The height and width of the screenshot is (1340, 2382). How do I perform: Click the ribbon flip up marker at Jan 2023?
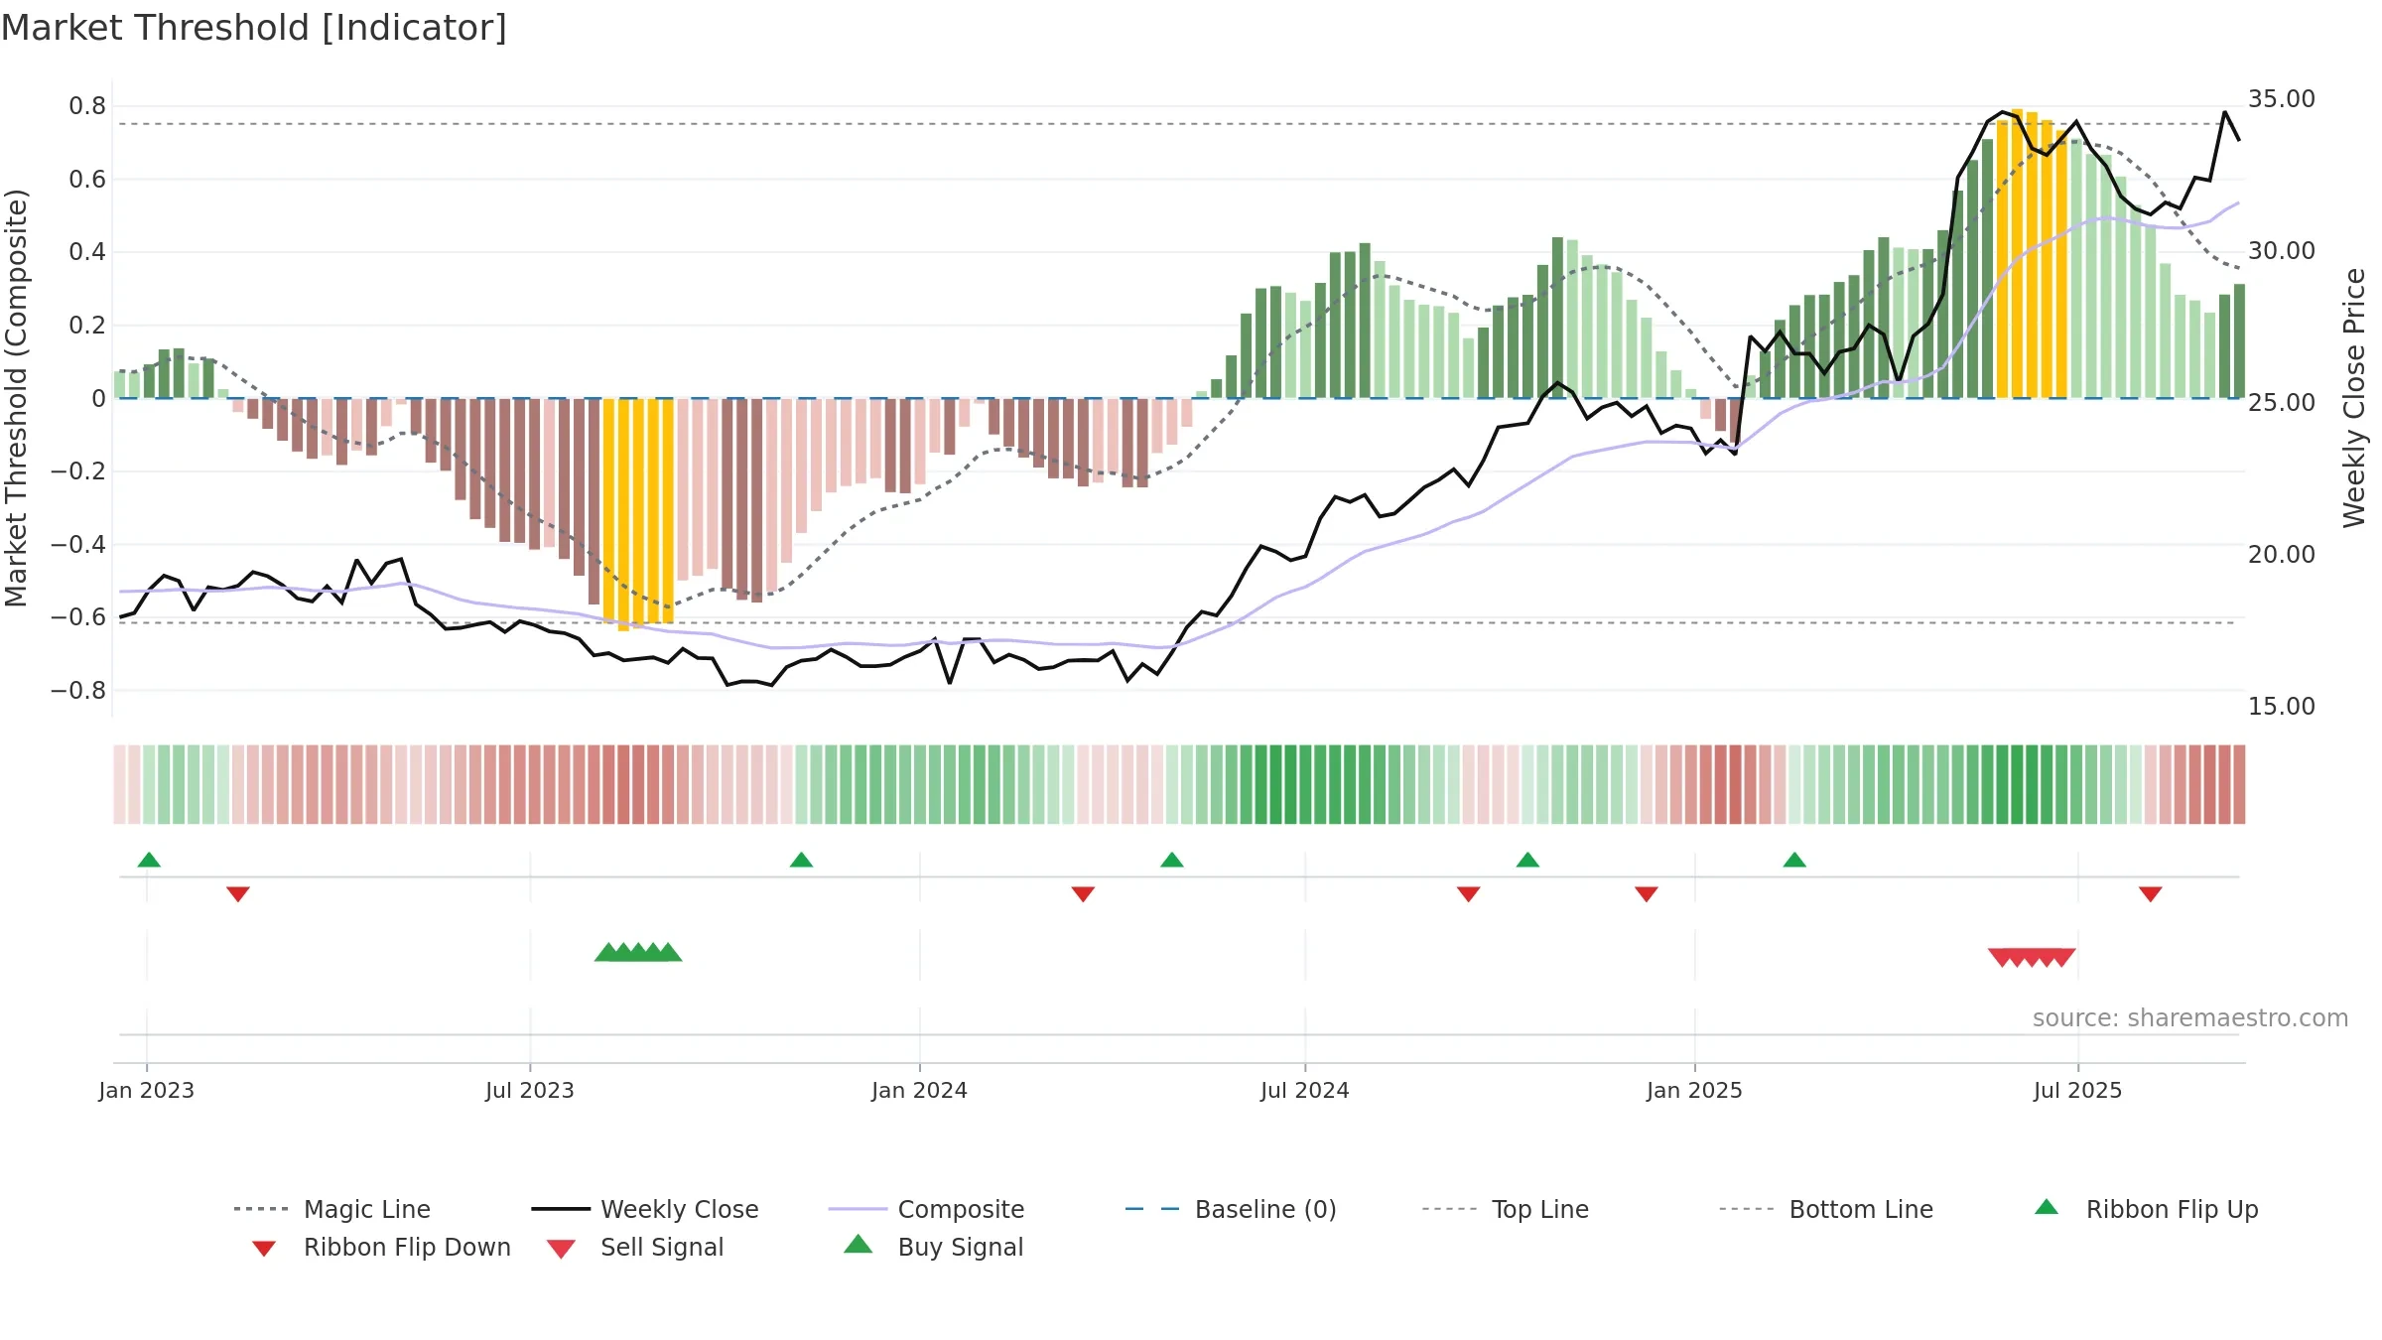coord(149,860)
